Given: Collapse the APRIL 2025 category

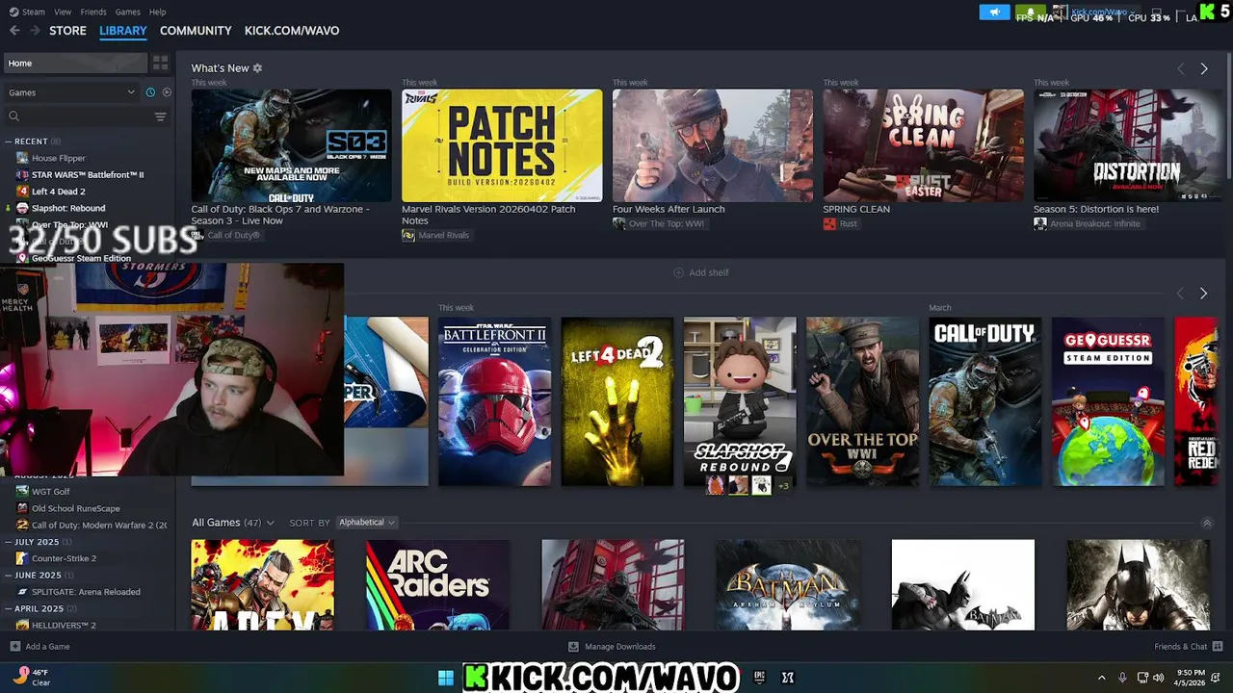Looking at the screenshot, I should [x=39, y=608].
